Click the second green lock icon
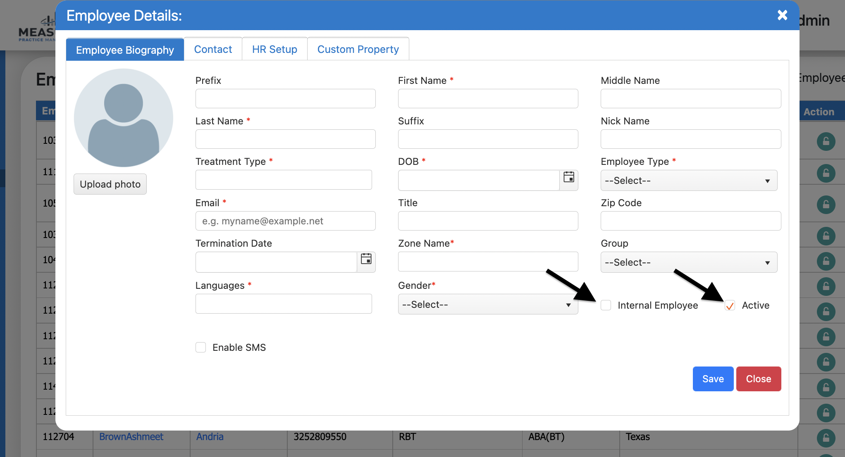This screenshot has width=845, height=457. tap(826, 173)
